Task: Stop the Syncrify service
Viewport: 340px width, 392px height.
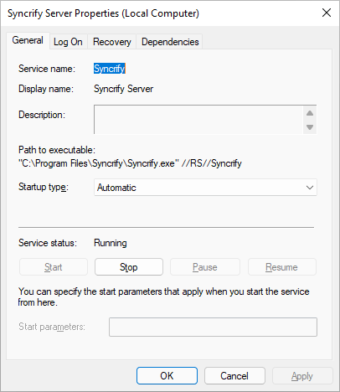Action: [x=129, y=267]
